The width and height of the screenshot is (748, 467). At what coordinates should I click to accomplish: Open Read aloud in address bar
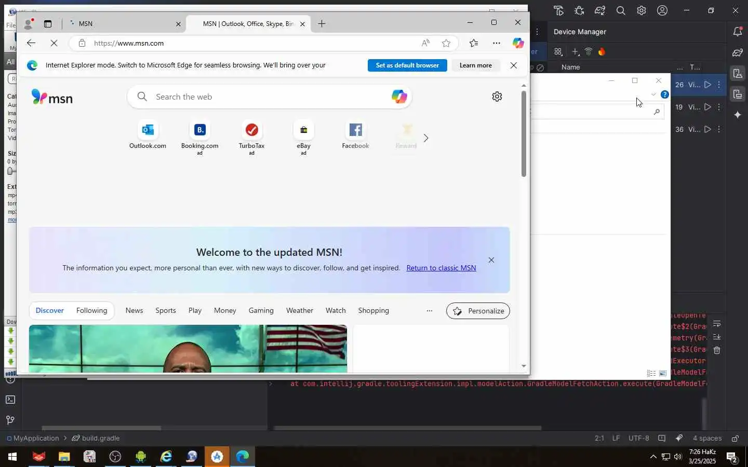point(425,43)
